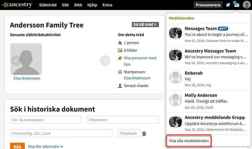The image size is (252, 149).
Task: Open the leaf hints icon in header
Action: tap(228, 5)
